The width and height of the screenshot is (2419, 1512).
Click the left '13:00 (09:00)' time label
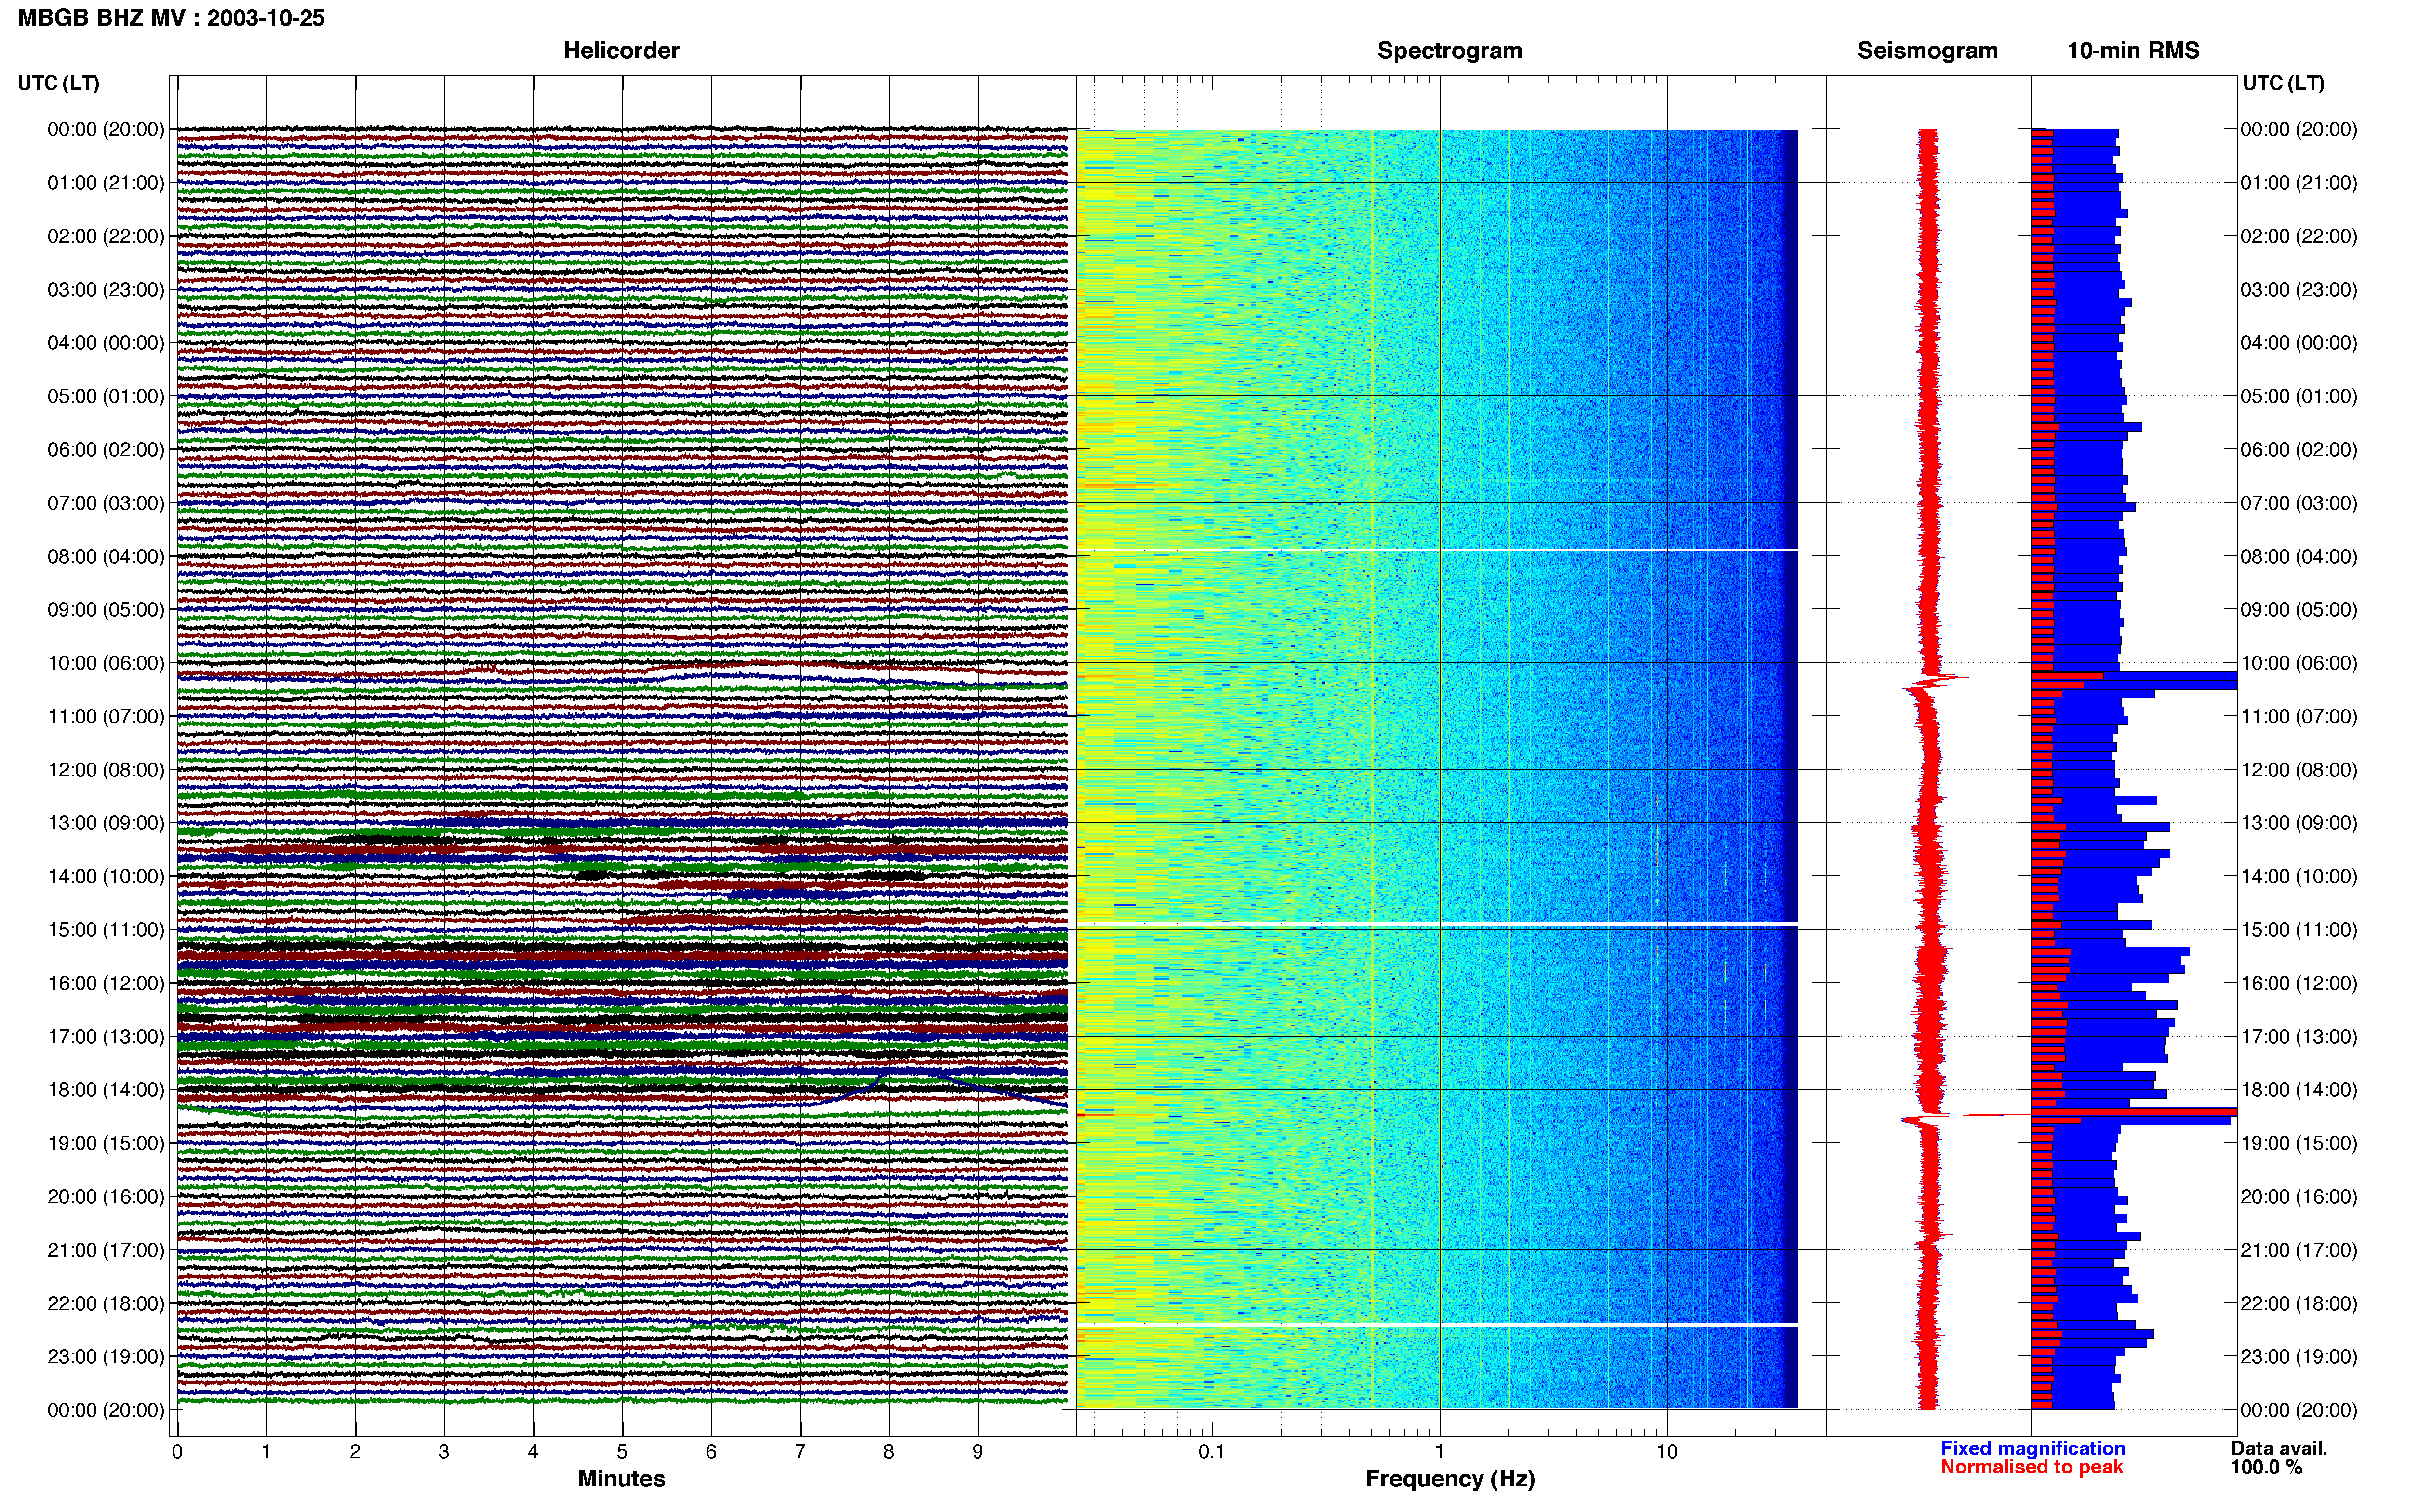[x=106, y=823]
